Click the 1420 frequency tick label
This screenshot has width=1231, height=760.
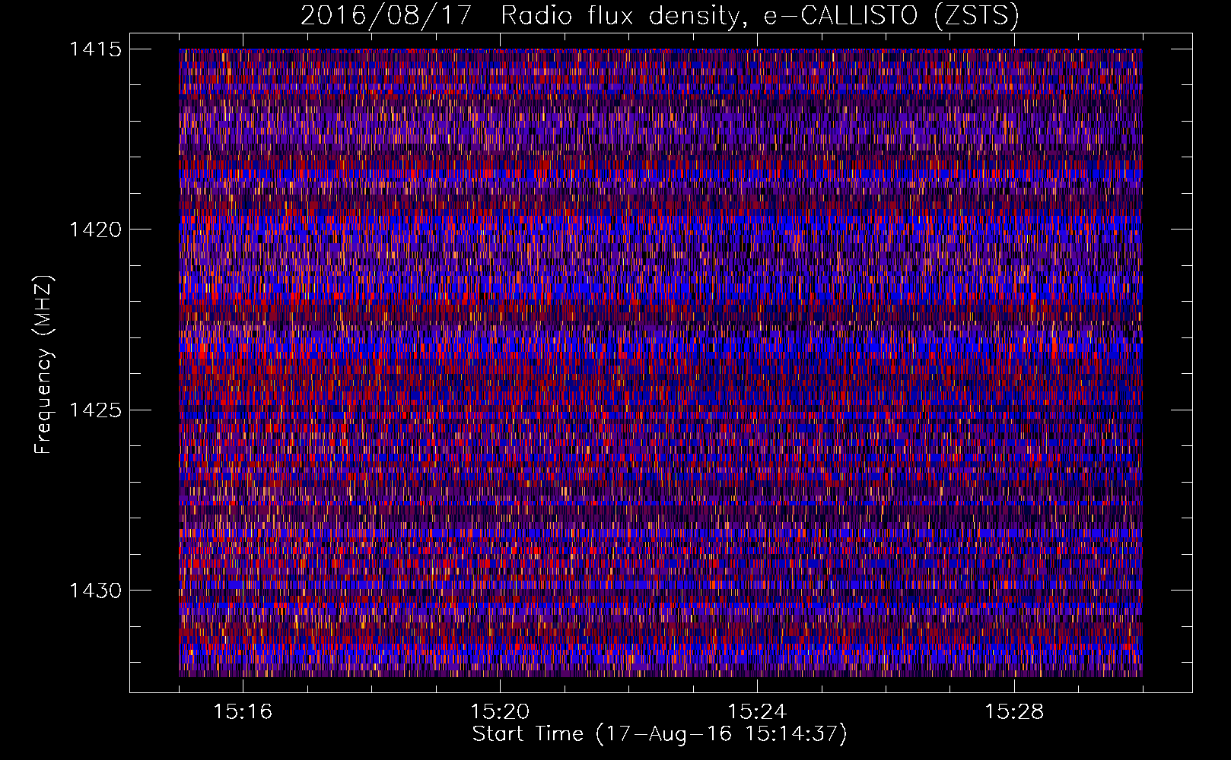[96, 230]
